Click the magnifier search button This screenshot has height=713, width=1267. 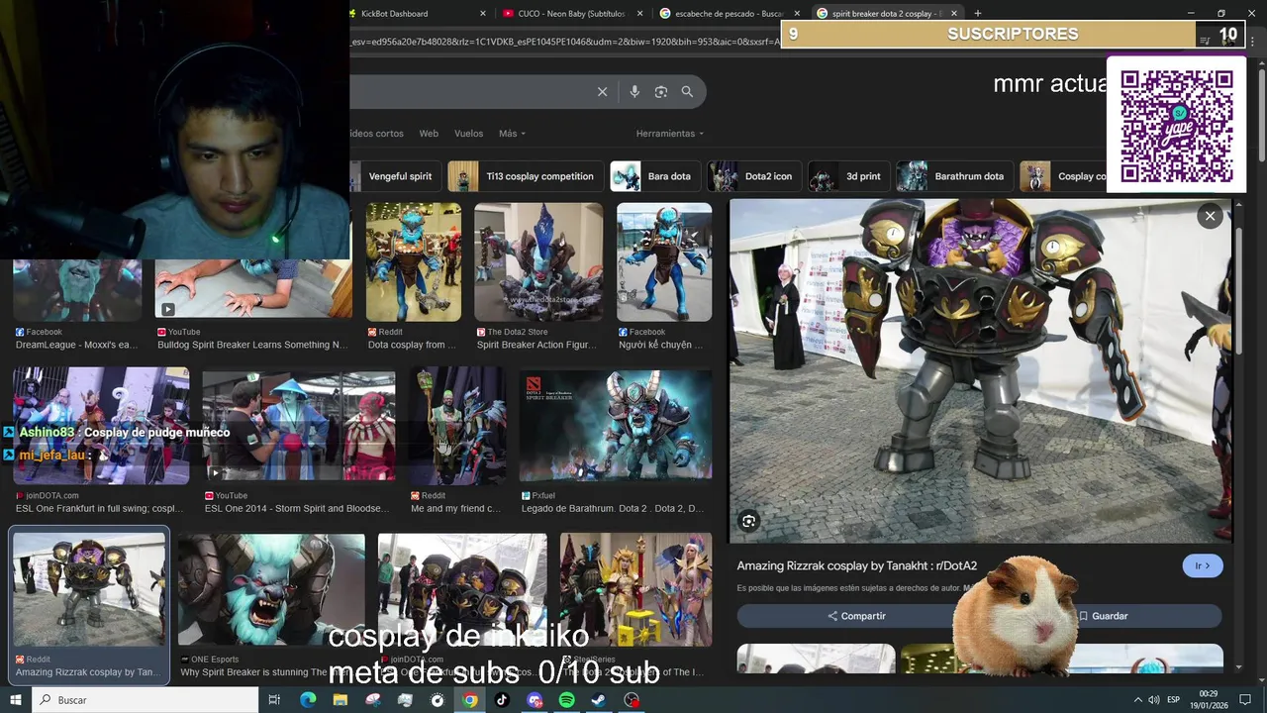click(687, 92)
